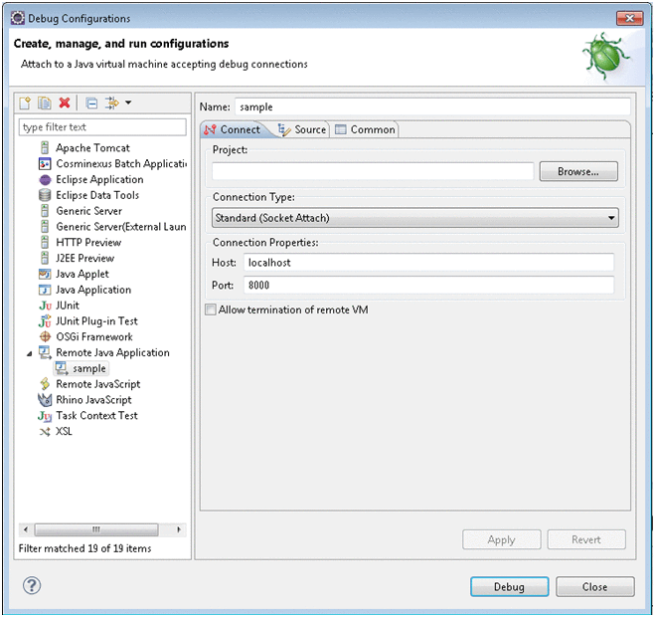This screenshot has height=618, width=656.
Task: Click the HTTP Preview icon
Action: pos(45,243)
